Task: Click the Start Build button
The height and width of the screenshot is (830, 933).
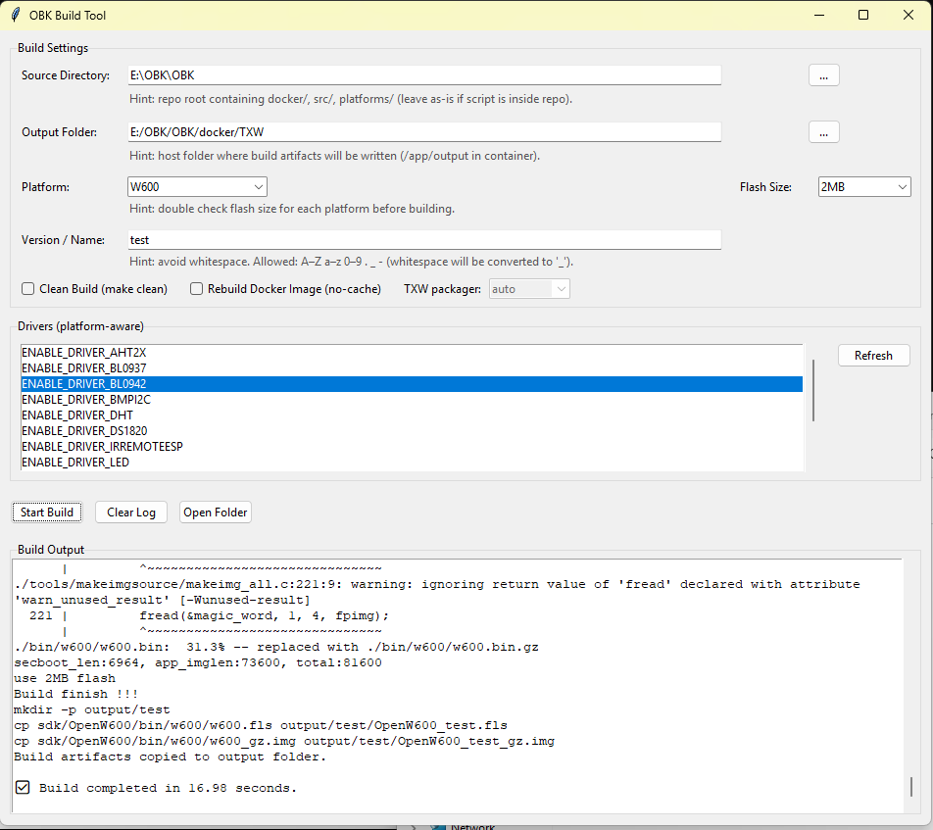Action: [x=47, y=513]
